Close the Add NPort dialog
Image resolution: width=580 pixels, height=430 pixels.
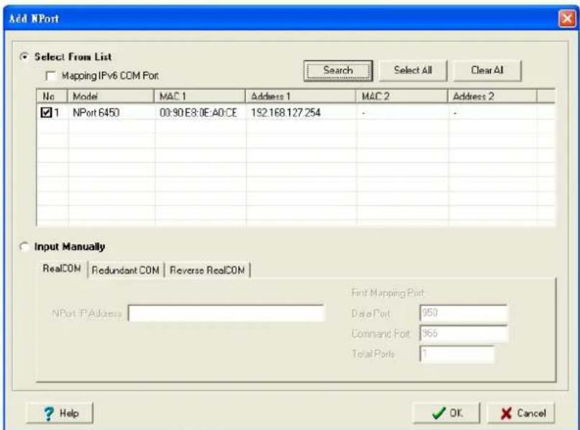click(566, 18)
